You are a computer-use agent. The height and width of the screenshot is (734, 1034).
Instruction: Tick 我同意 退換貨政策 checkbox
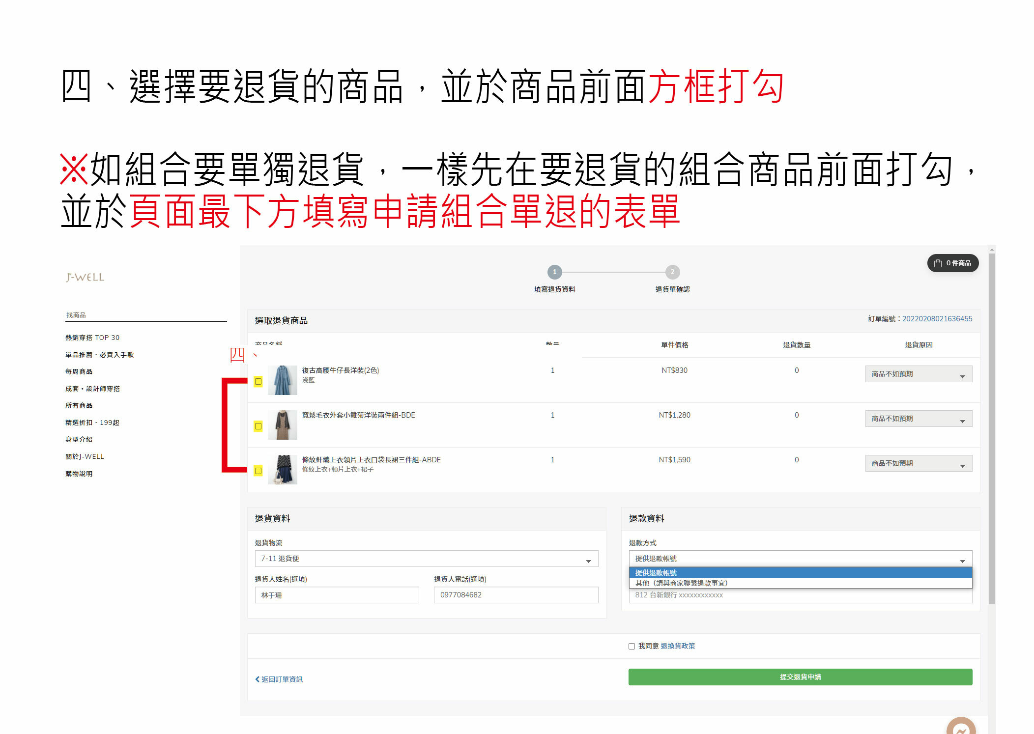(632, 646)
